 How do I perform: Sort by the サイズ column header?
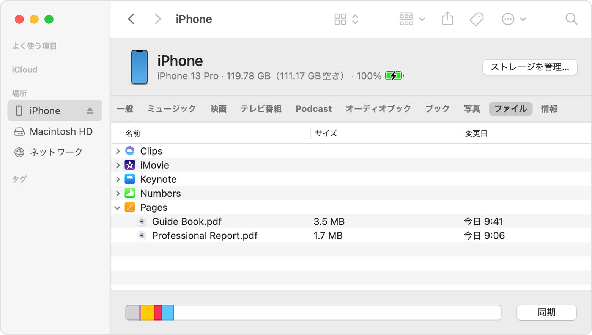pos(326,133)
